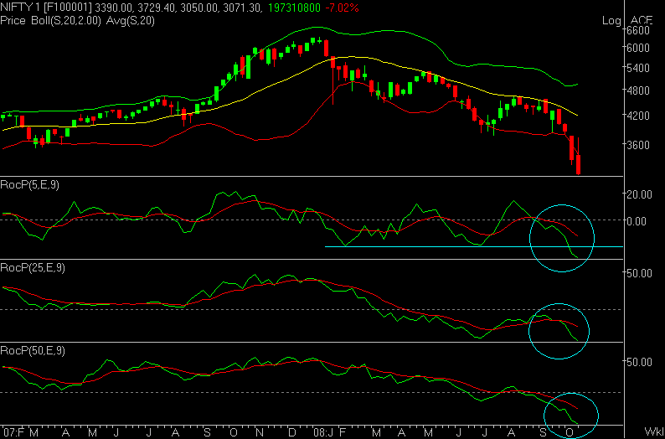Click the Avg(S,20) moving average label
Viewport: 665px width, 439px height.
pos(129,21)
